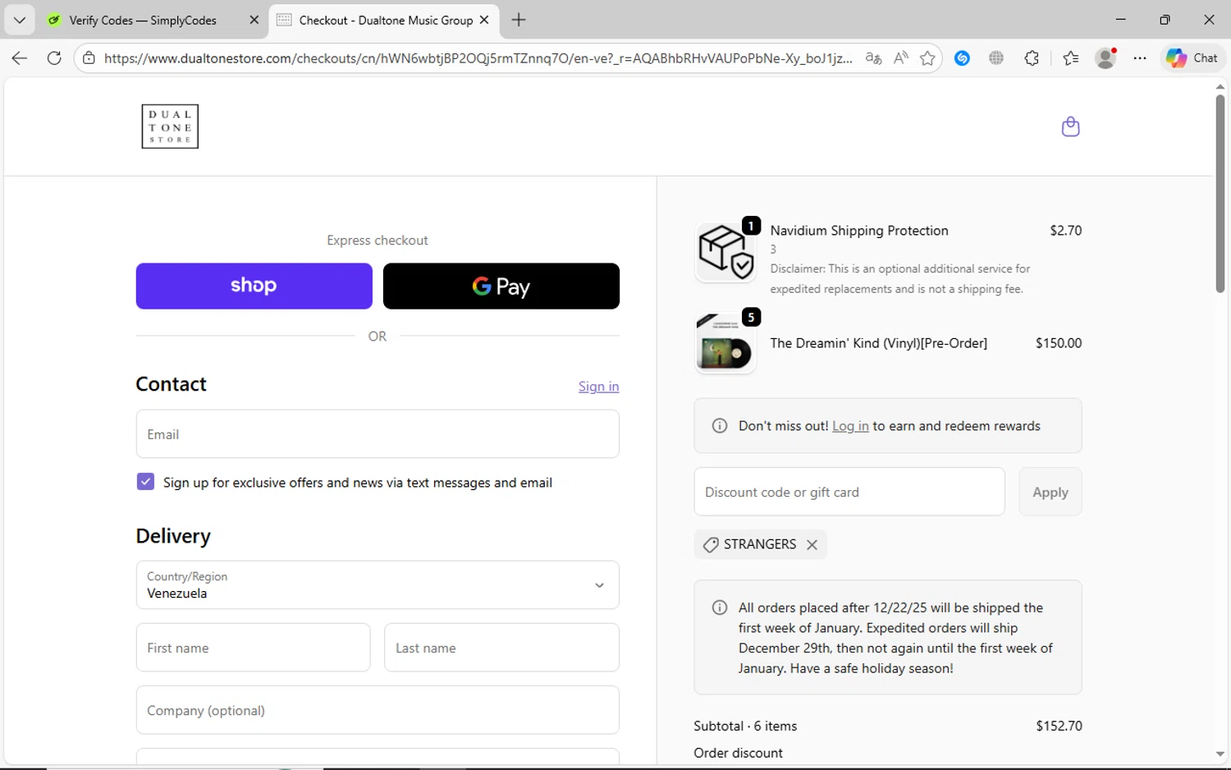Click the rewards info circle icon

pyautogui.click(x=720, y=425)
